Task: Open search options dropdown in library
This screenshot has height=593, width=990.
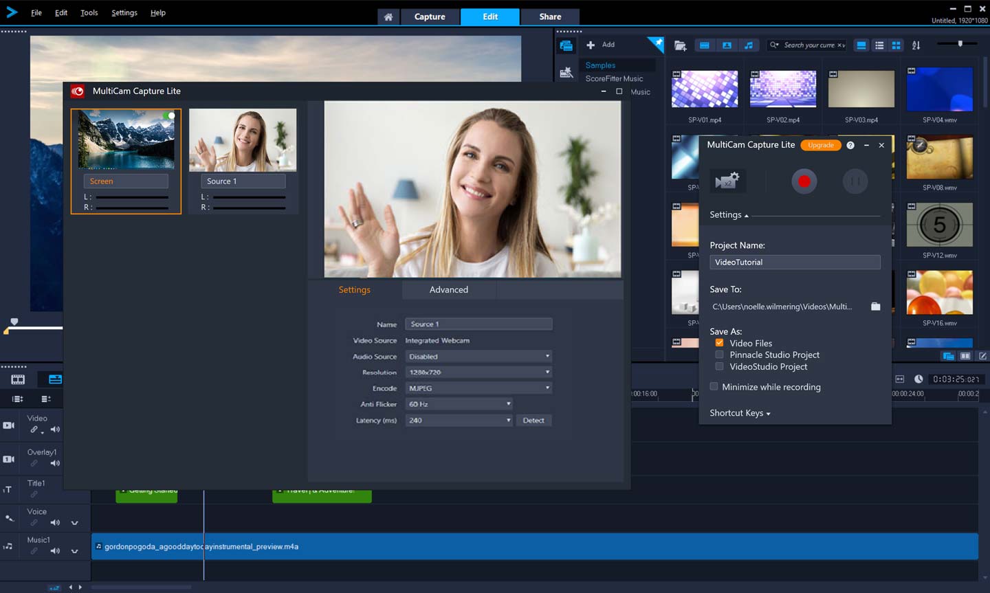Action: pos(774,45)
